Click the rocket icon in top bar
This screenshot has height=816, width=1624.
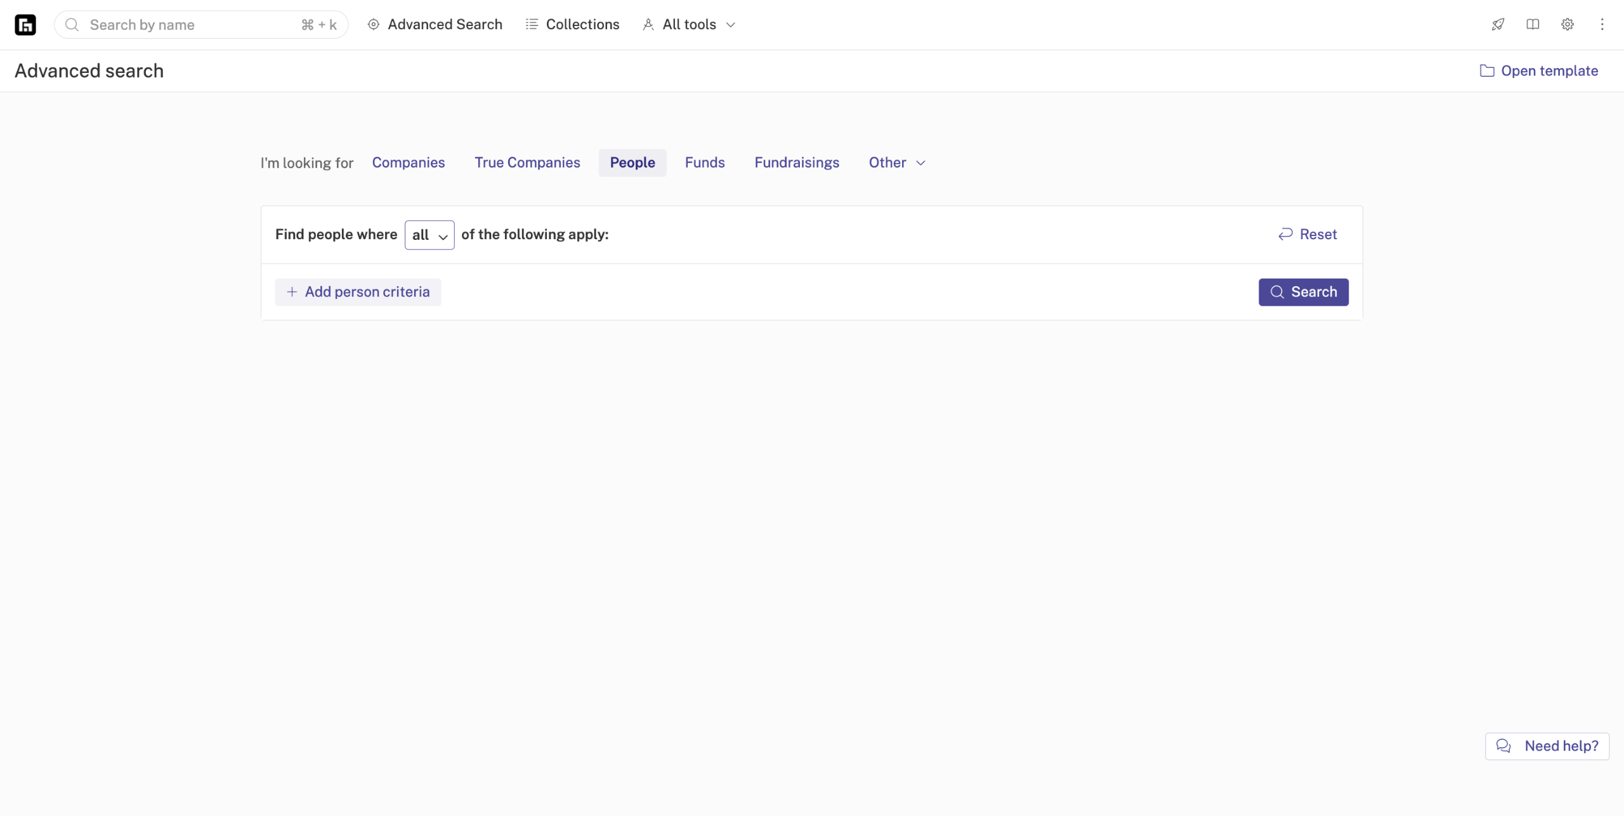click(1498, 25)
